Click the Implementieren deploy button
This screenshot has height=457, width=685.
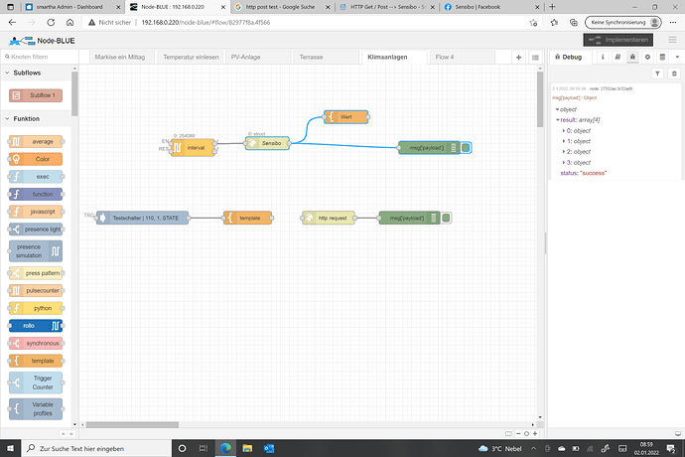(x=618, y=40)
